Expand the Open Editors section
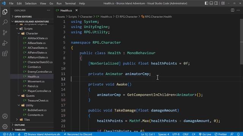This screenshot has height=136, width=243. pyautogui.click(x=32, y=17)
